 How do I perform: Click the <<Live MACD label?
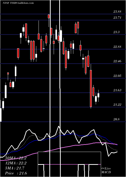coord(106,170)
